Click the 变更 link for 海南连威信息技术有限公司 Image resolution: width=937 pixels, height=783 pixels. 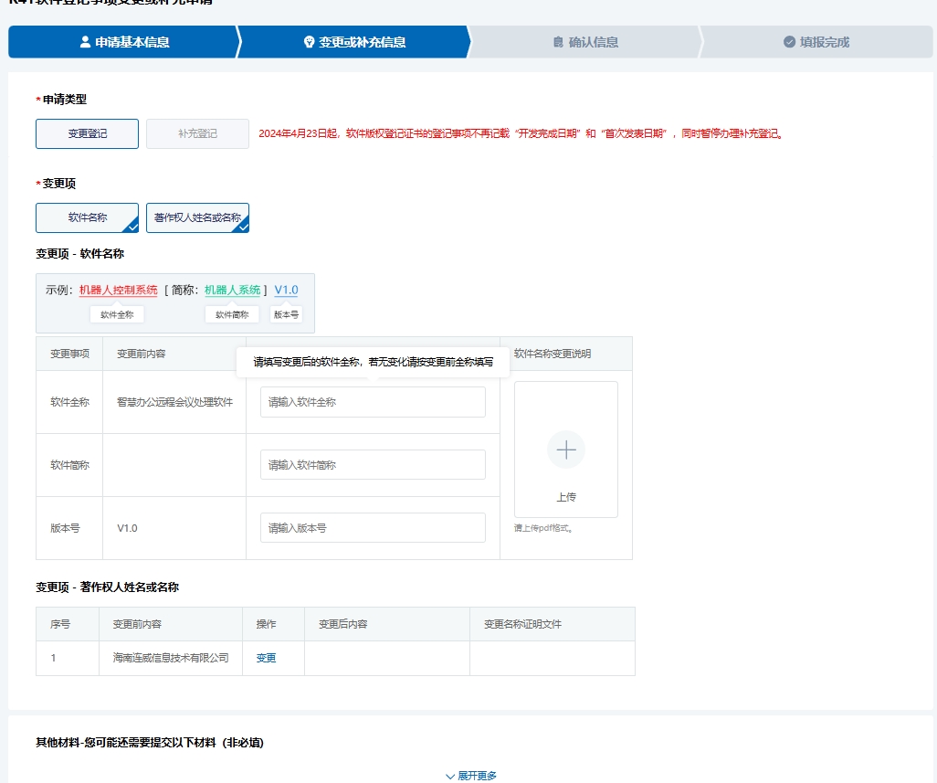[x=266, y=658]
